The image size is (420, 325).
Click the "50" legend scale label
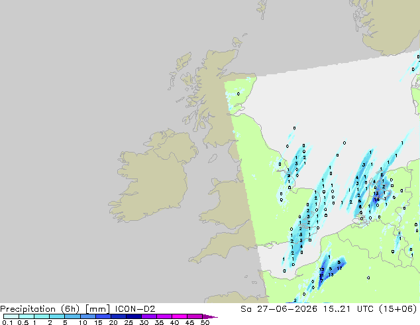(x=205, y=322)
